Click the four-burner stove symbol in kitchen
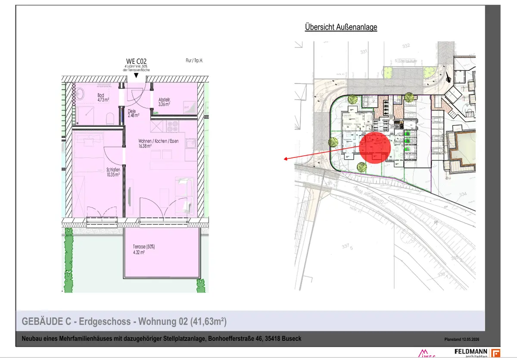517x358 pixels. click(172, 126)
